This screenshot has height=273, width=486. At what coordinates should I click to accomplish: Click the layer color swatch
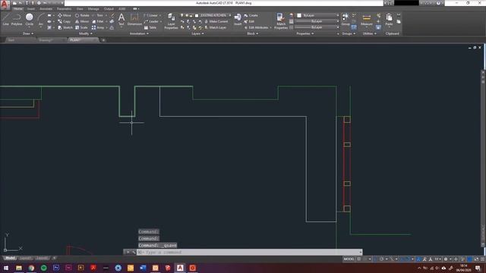click(197, 15)
